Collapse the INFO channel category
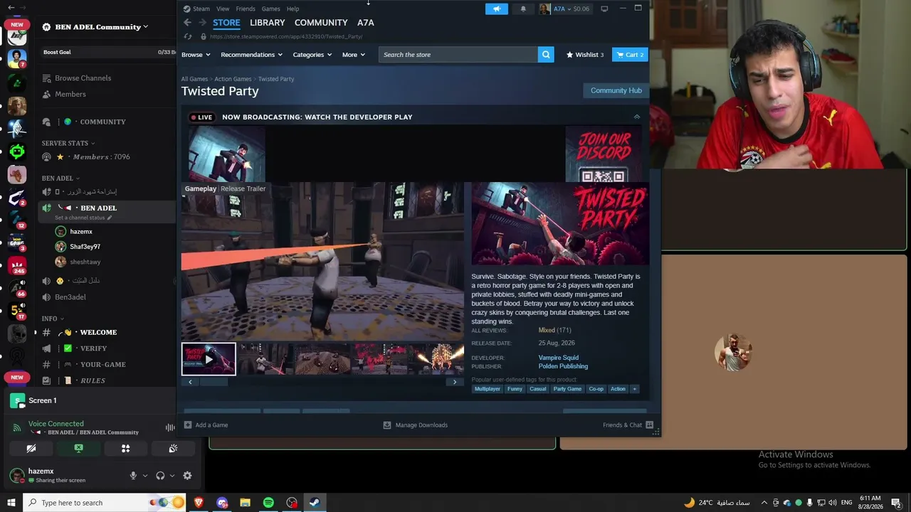 [x=53, y=319]
